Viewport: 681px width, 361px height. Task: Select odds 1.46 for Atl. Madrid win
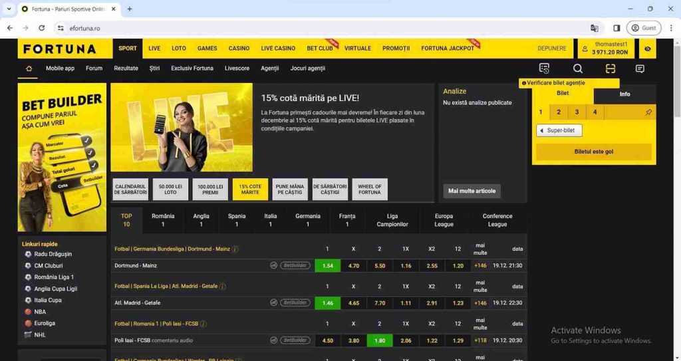tap(328, 303)
